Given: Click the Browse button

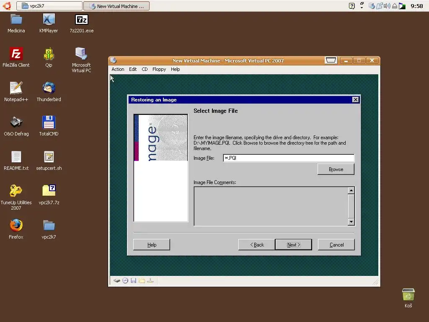Looking at the screenshot, I should (336, 169).
